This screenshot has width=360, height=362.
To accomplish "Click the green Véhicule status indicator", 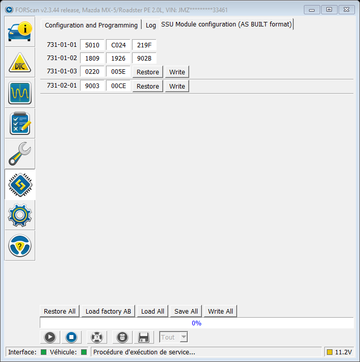I will (84, 352).
